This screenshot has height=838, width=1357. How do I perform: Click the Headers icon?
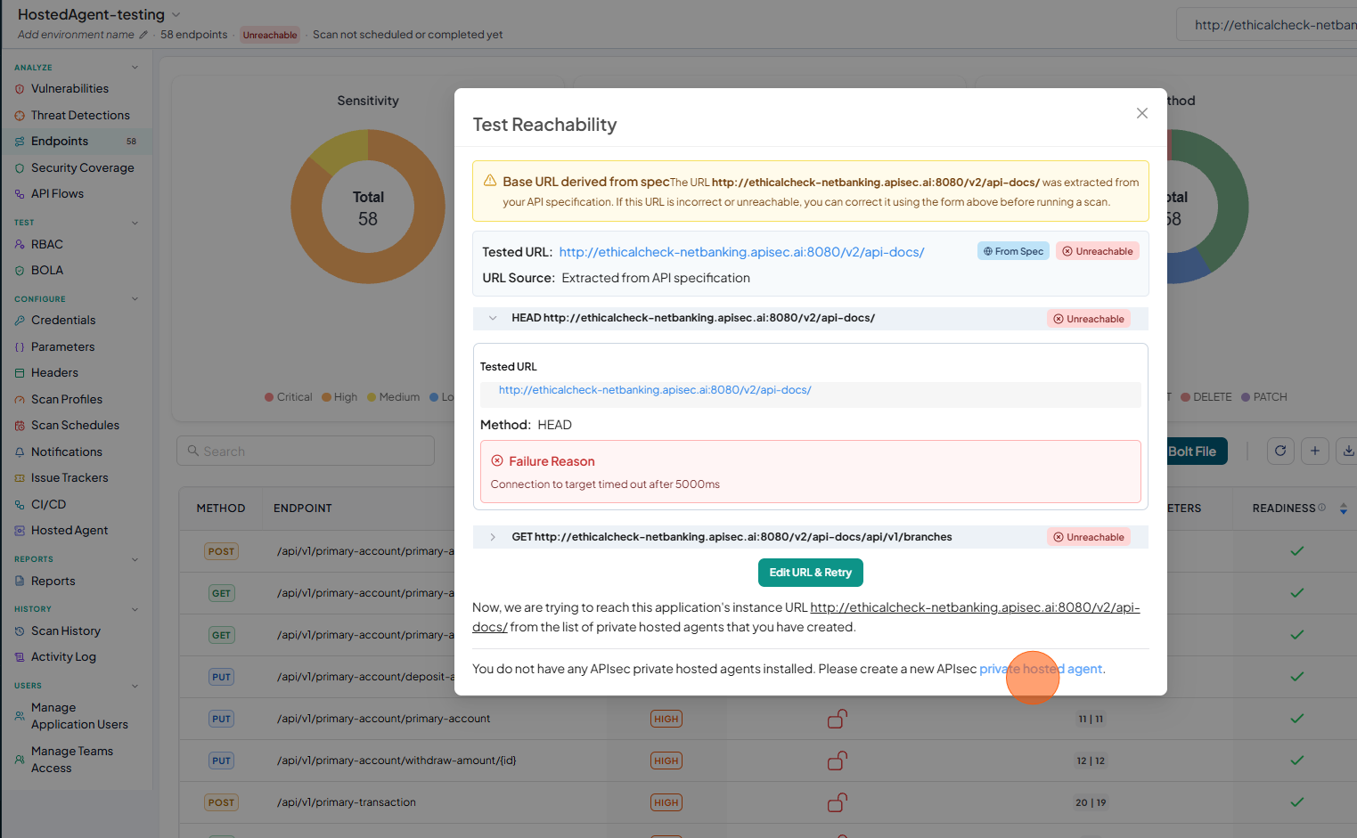pos(20,373)
